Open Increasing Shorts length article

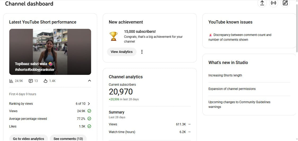tap(225, 75)
